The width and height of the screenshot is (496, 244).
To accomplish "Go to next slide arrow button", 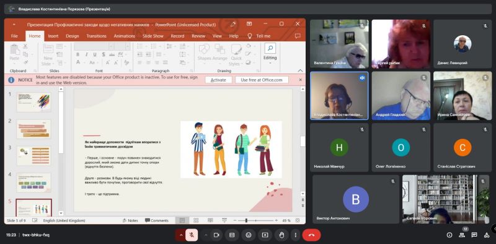I will click(x=303, y=206).
